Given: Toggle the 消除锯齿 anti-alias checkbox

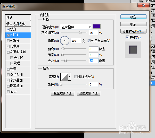Looking at the screenshot, I should 76,77.
